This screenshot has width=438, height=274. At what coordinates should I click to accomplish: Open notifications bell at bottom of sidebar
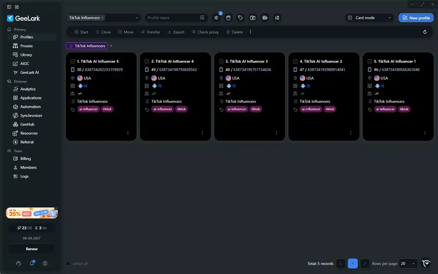click(32, 263)
